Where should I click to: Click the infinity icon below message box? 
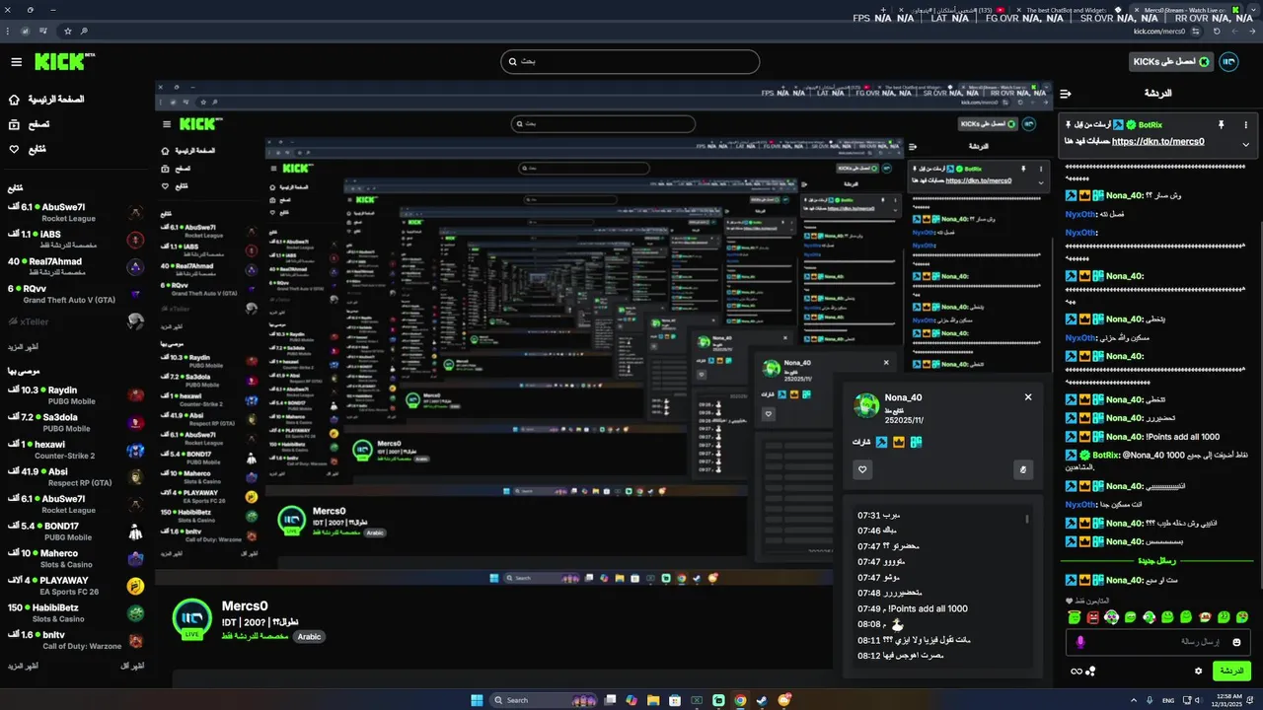(x=1077, y=672)
